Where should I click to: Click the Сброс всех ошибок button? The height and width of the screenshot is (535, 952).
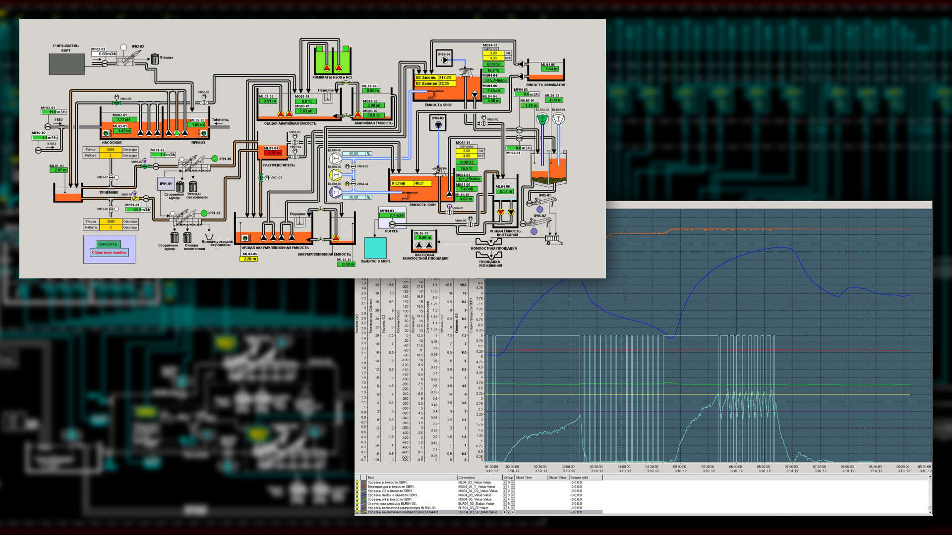click(109, 253)
